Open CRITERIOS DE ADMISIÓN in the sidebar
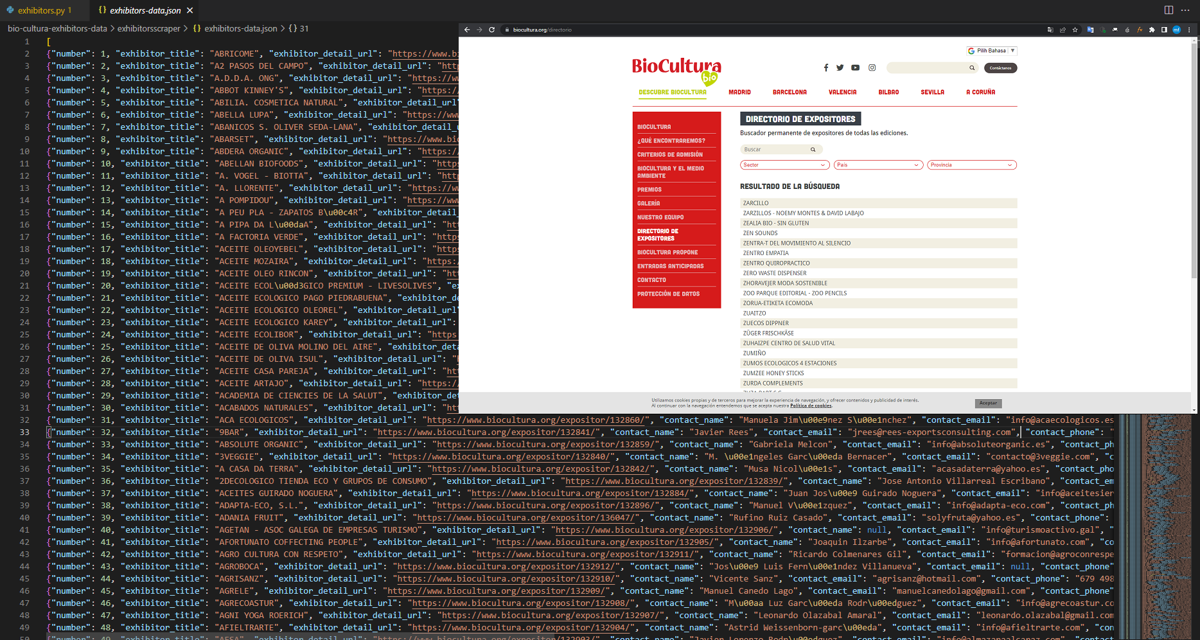Image resolution: width=1200 pixels, height=640 pixels. 670,155
